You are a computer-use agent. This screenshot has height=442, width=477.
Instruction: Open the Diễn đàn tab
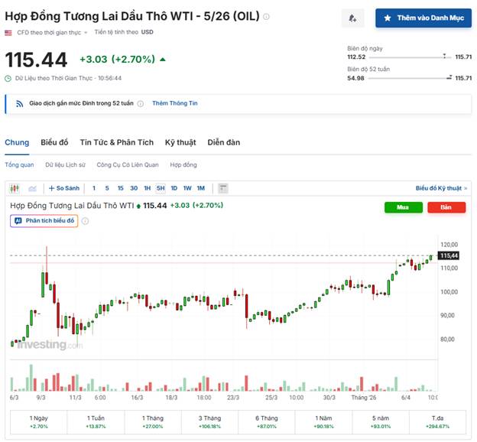(x=223, y=142)
